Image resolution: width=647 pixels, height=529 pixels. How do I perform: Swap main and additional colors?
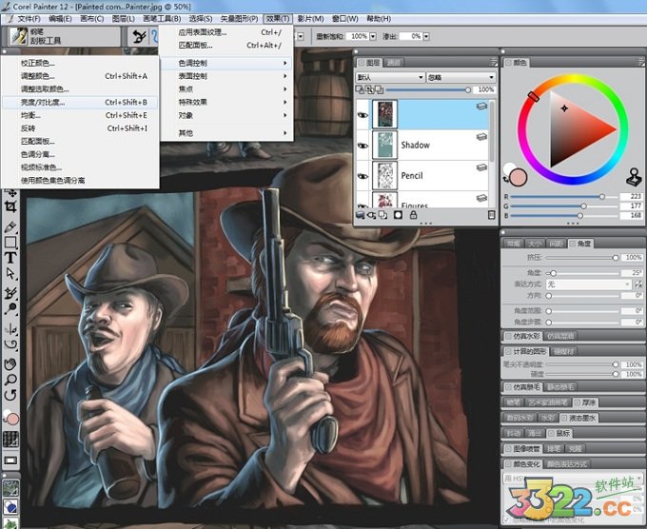[506, 180]
